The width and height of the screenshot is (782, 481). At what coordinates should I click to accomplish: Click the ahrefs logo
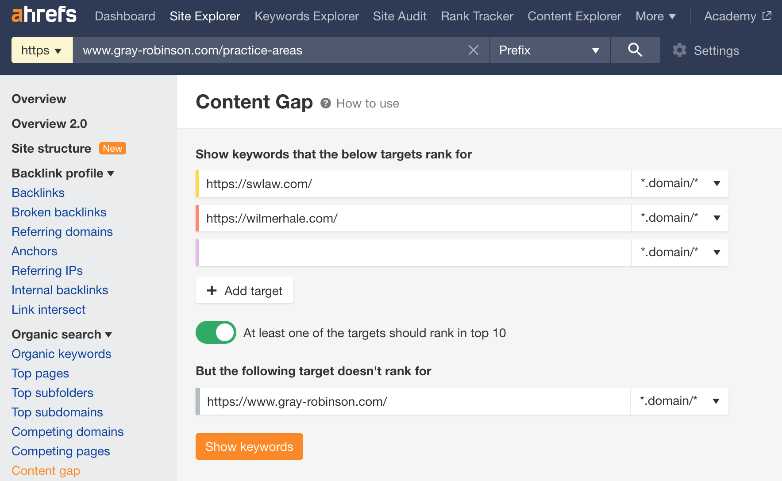tap(43, 14)
